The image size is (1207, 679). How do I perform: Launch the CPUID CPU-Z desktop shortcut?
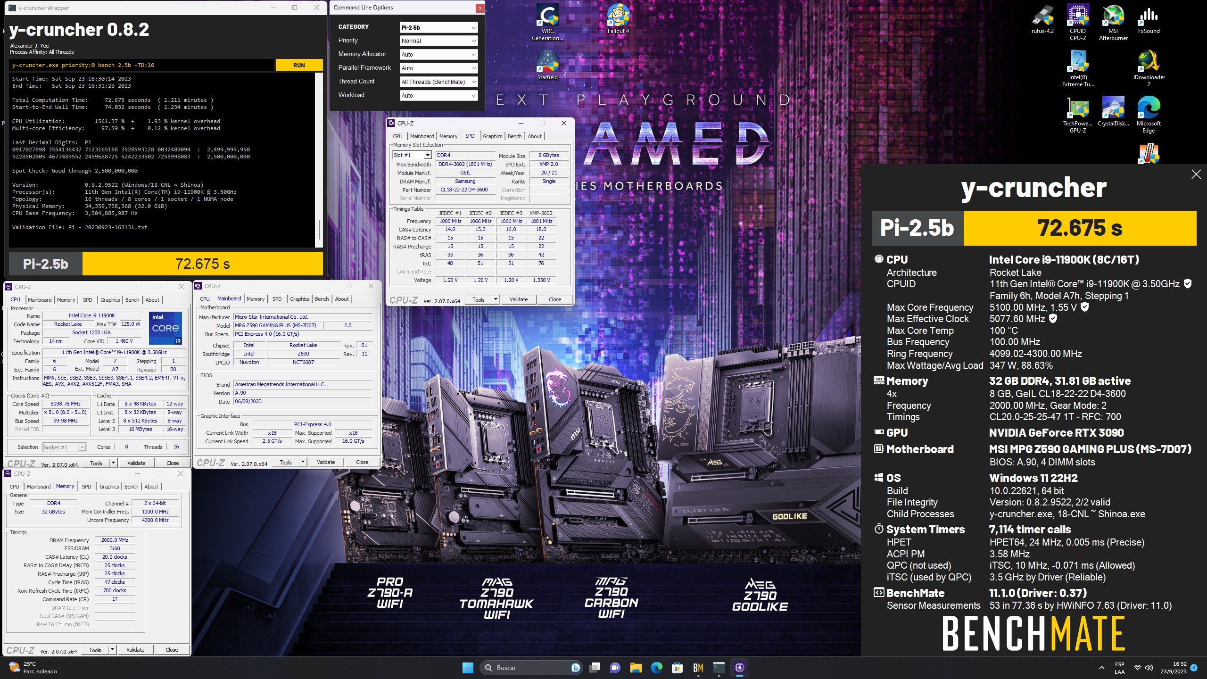click(1078, 22)
